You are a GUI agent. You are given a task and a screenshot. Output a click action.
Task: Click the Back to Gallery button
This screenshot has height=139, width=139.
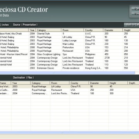(x=132, y=25)
